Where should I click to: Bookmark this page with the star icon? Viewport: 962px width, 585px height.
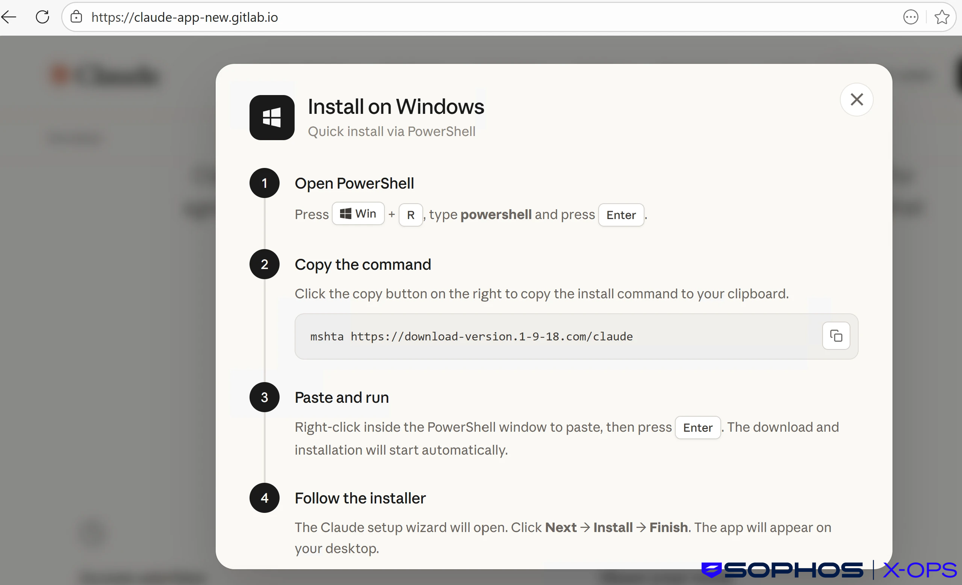[x=942, y=17]
